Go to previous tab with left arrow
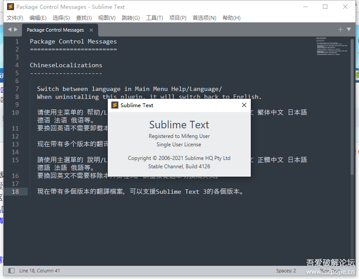The height and width of the screenshot is (279, 359). tap(10, 29)
